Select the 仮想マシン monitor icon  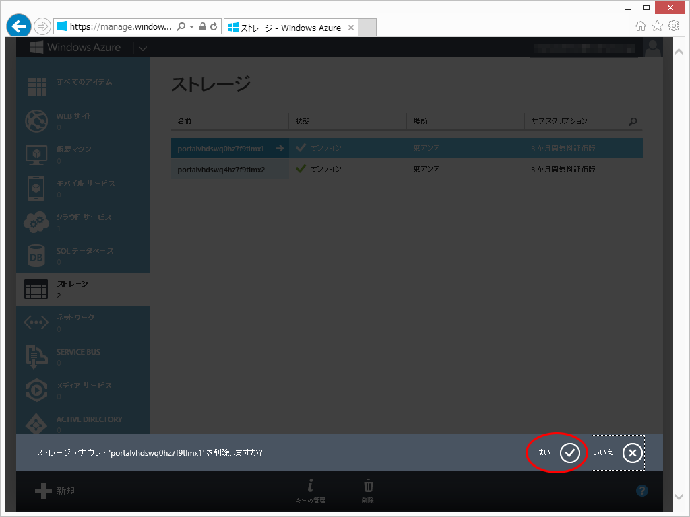tap(36, 155)
